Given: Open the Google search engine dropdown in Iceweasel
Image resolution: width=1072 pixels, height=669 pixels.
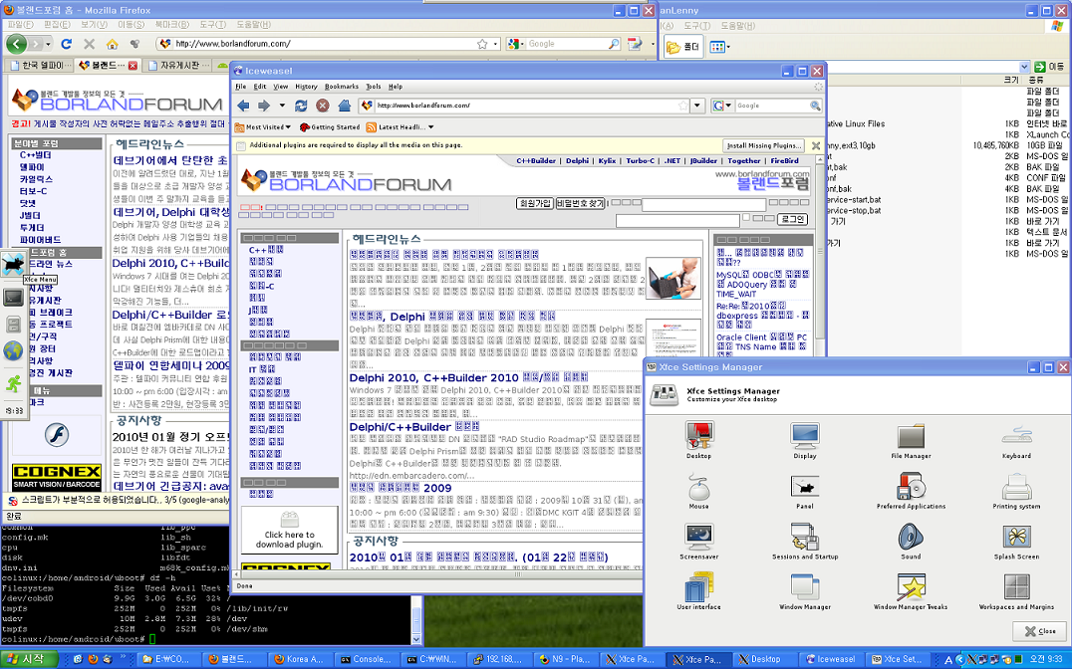Looking at the screenshot, I should click(721, 106).
